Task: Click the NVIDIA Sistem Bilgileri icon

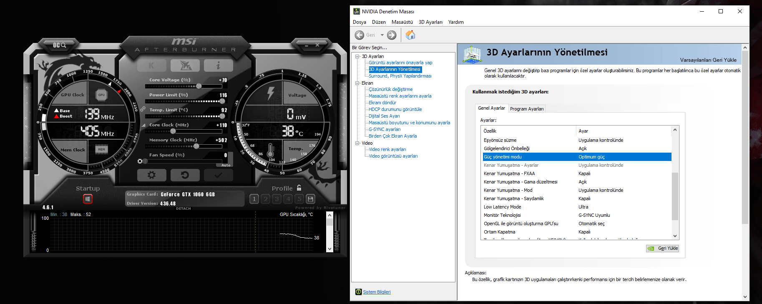Action: point(358,292)
